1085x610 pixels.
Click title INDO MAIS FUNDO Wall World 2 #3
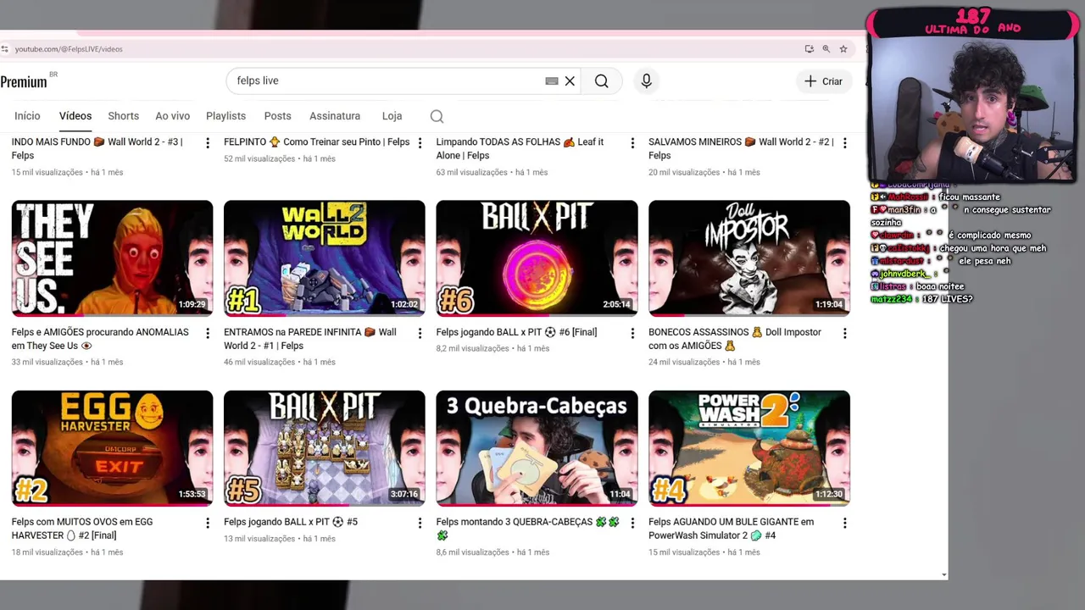pos(97,149)
